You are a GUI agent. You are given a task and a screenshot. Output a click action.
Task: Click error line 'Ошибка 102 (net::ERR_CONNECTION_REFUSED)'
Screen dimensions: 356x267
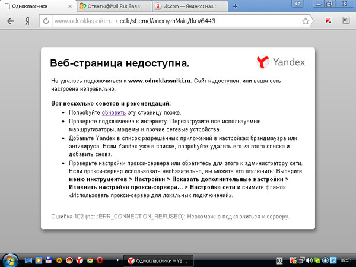click(117, 217)
